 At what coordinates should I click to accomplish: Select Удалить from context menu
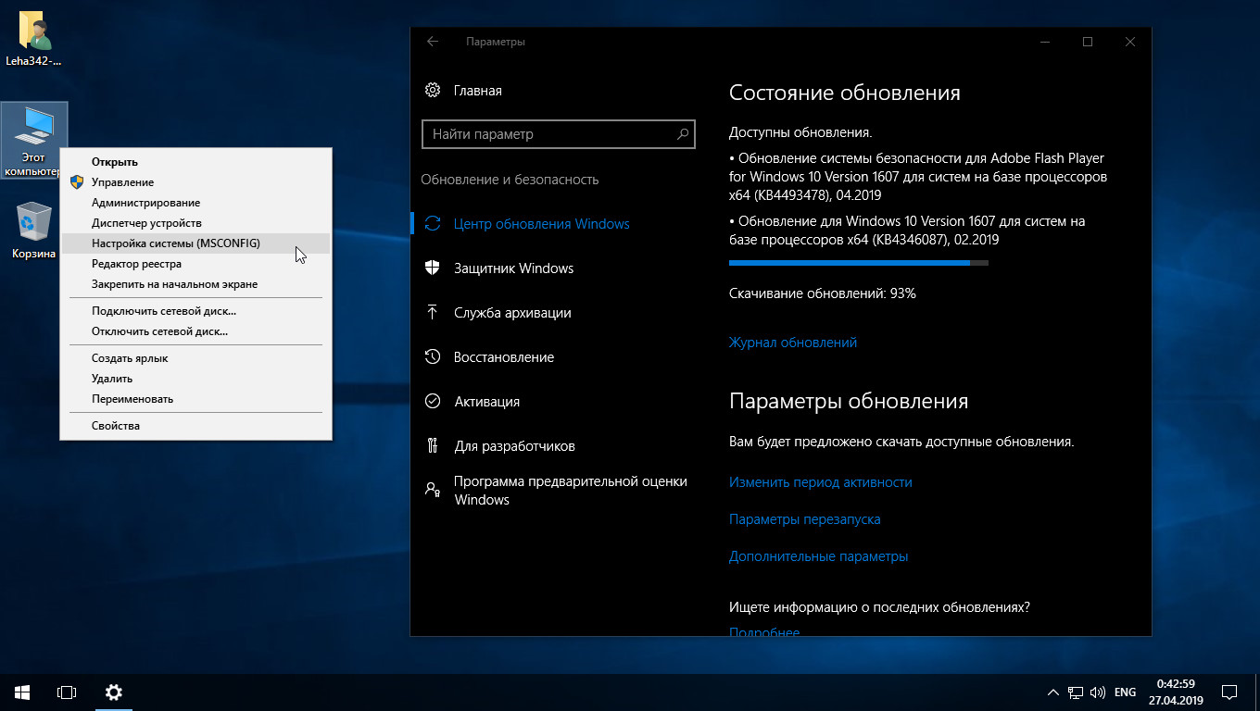coord(195,379)
